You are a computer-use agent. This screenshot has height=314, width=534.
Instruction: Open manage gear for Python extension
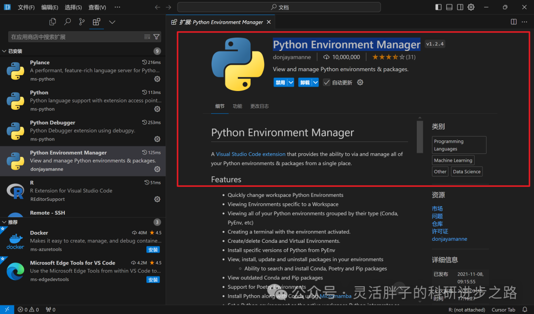(x=157, y=109)
